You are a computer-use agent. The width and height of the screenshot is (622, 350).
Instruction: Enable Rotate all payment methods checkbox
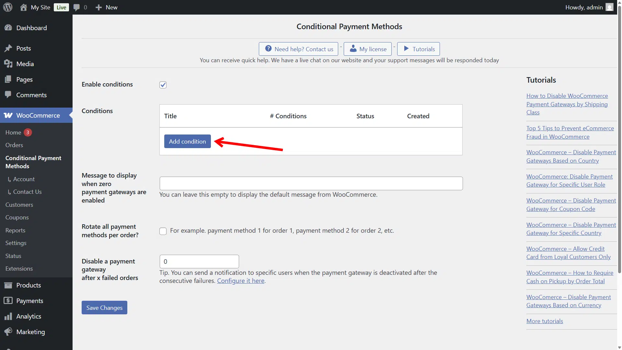point(163,231)
